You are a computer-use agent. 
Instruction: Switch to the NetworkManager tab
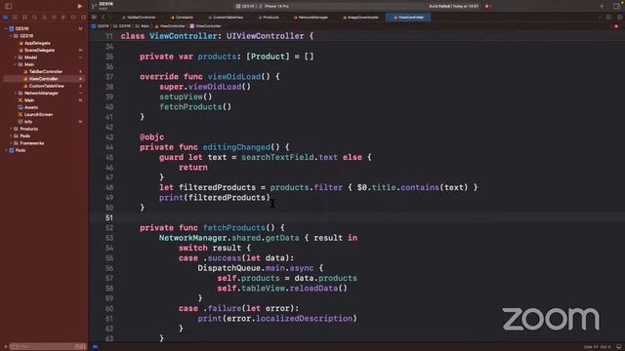(311, 18)
